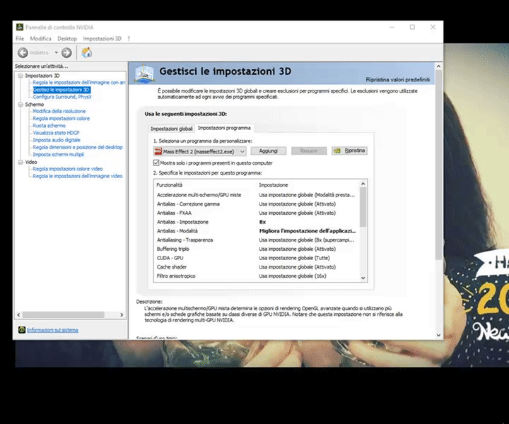Toggle 'Mostra solo i programmi presenti' checkbox

coord(156,163)
